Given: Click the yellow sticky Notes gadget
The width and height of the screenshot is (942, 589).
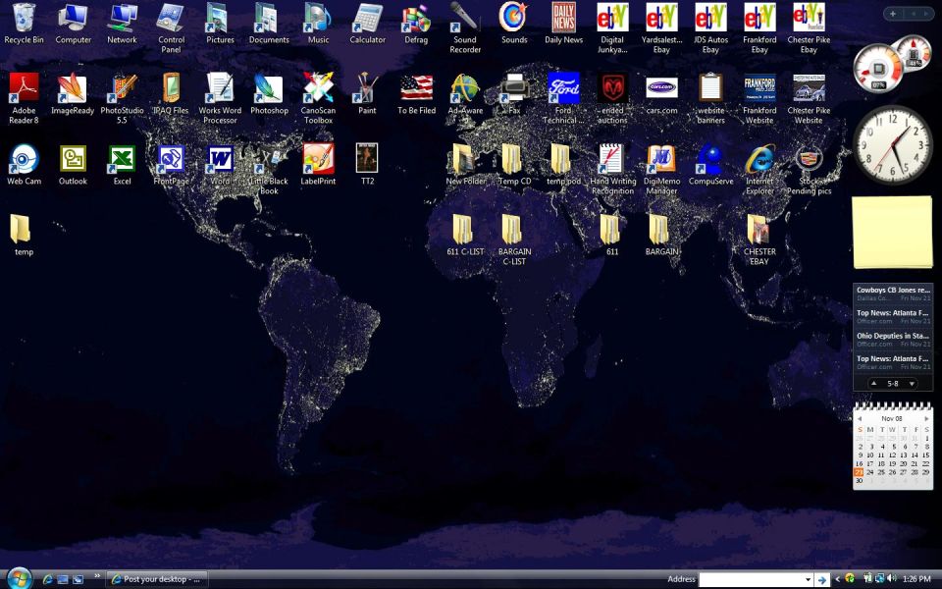Looking at the screenshot, I should (892, 232).
